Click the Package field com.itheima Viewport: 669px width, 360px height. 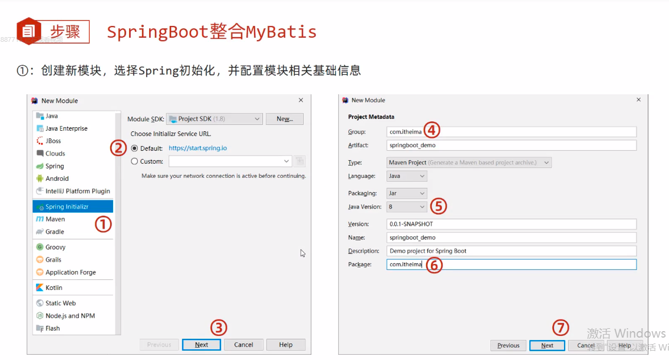pos(512,265)
